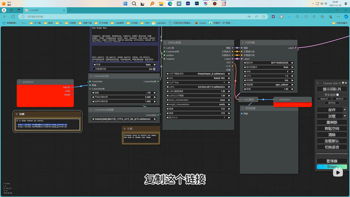Open the settings gear in queue panel
Image resolution: width=350 pixels, height=197 pixels.
coord(346,83)
